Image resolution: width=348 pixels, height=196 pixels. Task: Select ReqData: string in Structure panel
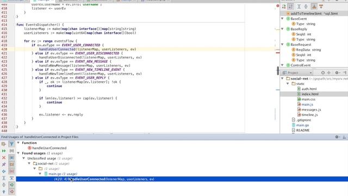point(308,50)
